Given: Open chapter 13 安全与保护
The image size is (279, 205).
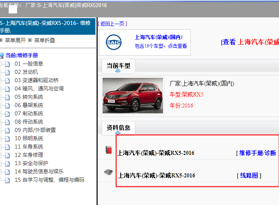Looking at the screenshot, I should 31,163.
